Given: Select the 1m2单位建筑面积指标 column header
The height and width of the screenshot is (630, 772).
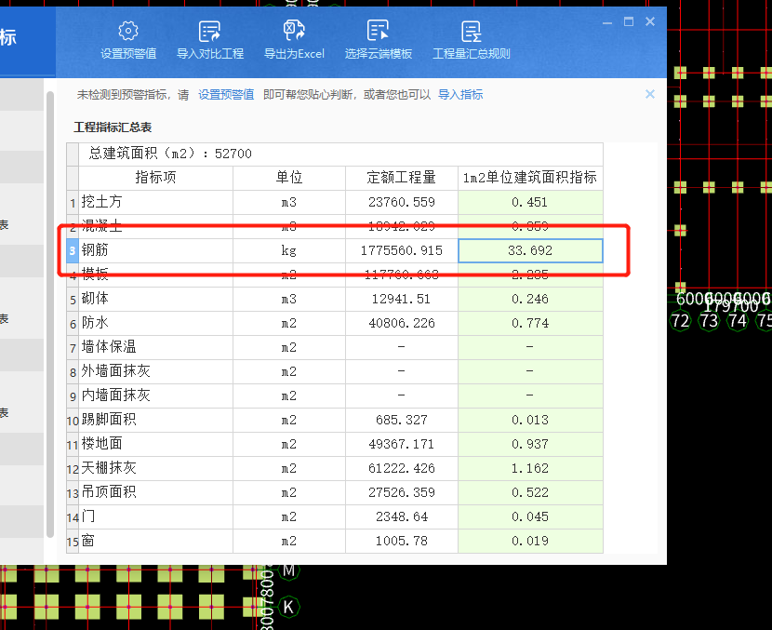Looking at the screenshot, I should click(x=530, y=178).
